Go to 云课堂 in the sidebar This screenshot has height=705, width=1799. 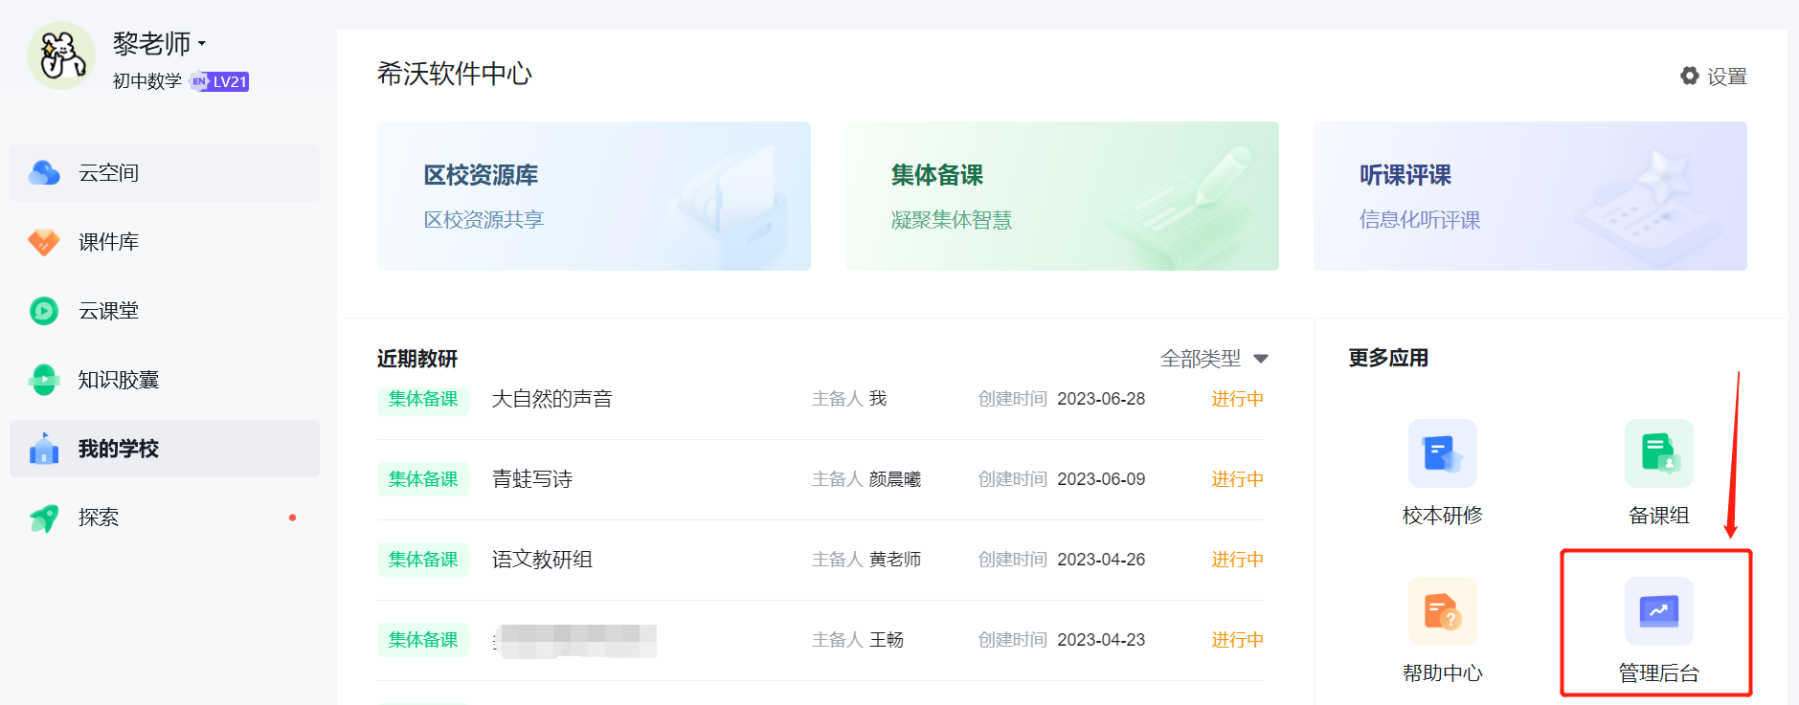point(165,311)
